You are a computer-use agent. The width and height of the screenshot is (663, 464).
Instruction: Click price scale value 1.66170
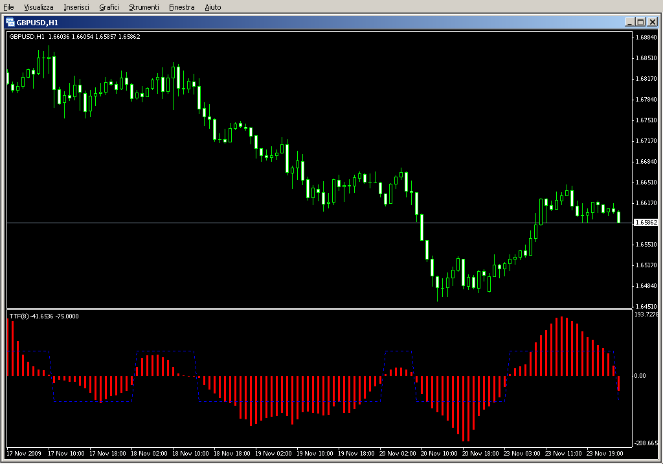(647, 203)
